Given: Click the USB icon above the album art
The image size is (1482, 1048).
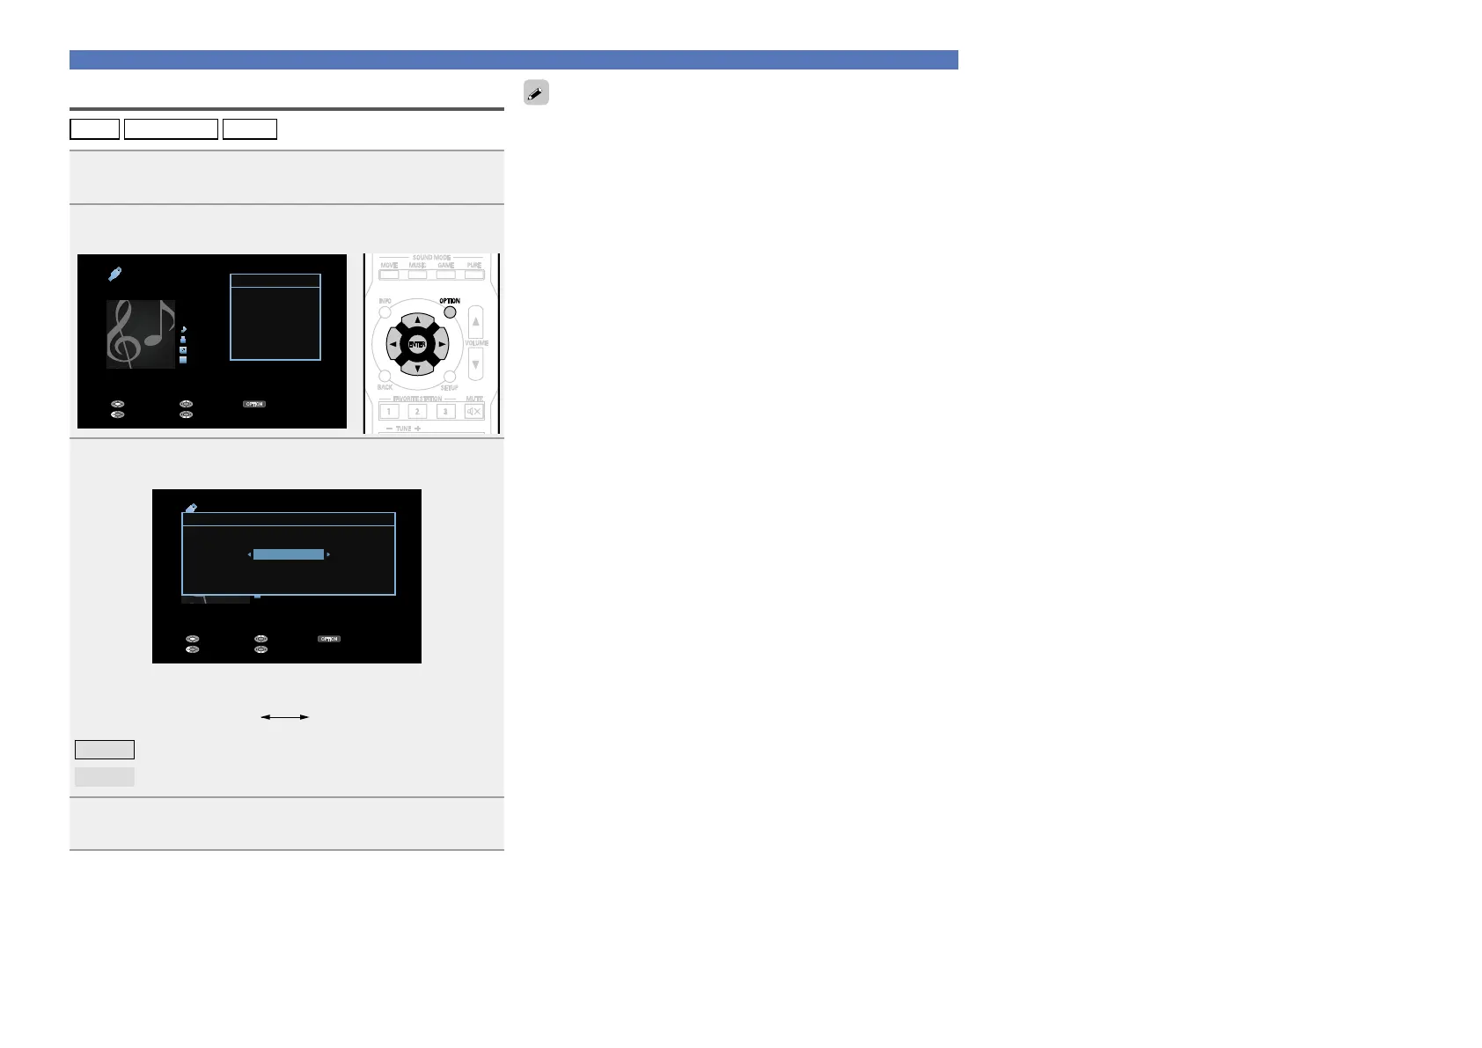Looking at the screenshot, I should [x=115, y=275].
